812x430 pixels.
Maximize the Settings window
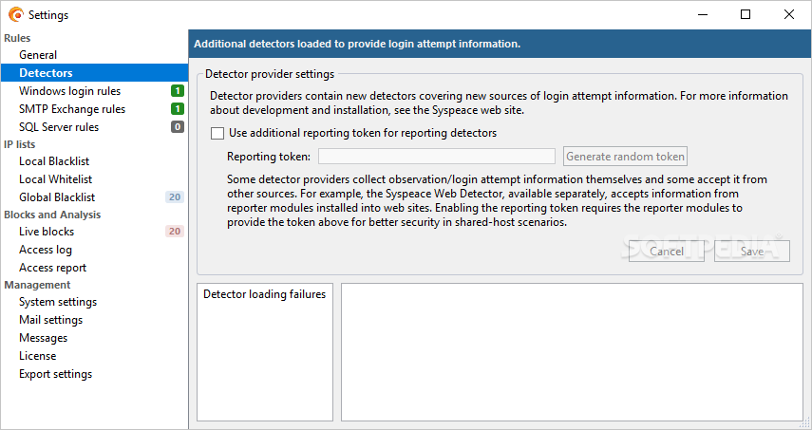coord(746,14)
